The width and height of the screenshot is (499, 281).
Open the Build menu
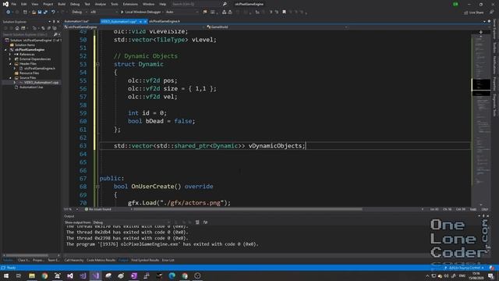coord(62,4)
